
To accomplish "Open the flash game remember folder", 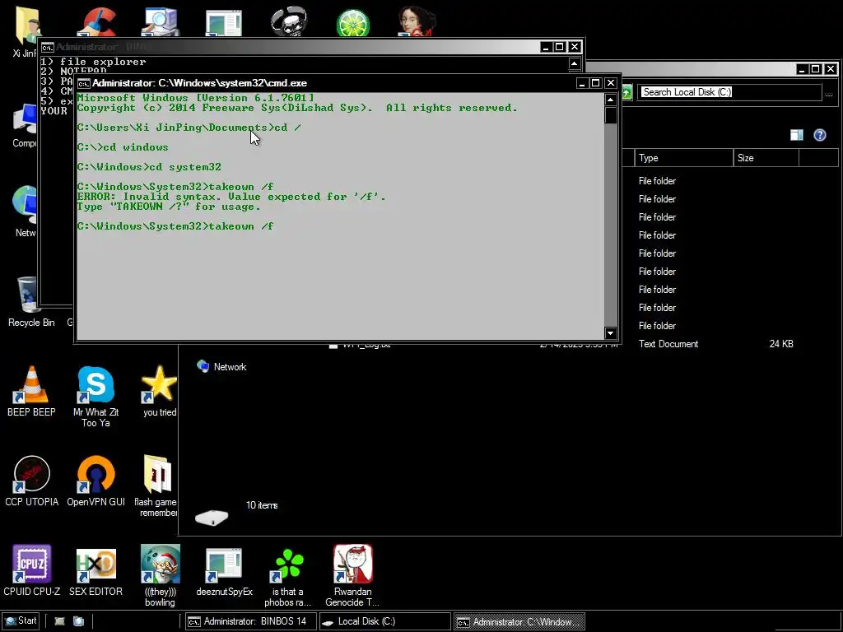I will pos(156,486).
